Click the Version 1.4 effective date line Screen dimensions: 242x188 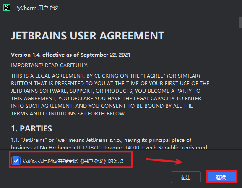pos(70,55)
